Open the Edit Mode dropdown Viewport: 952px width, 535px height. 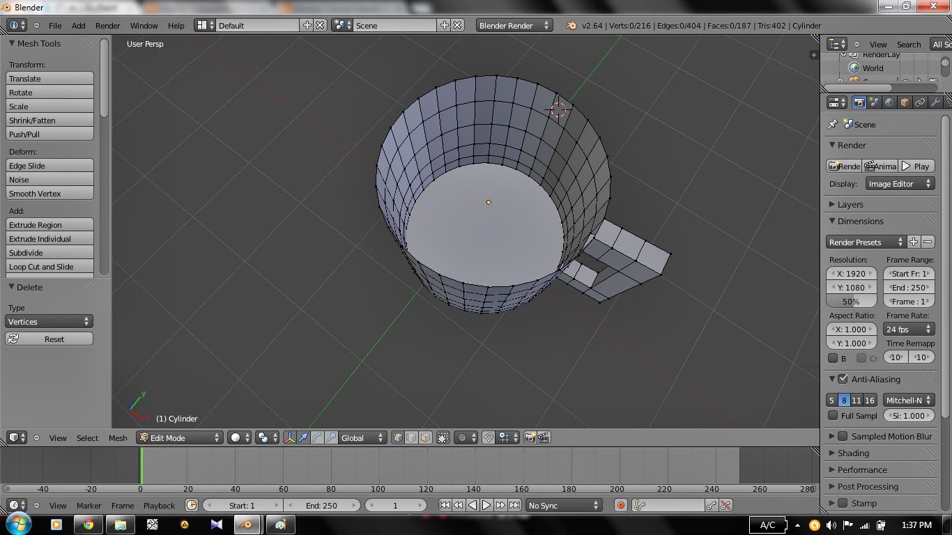coord(180,437)
